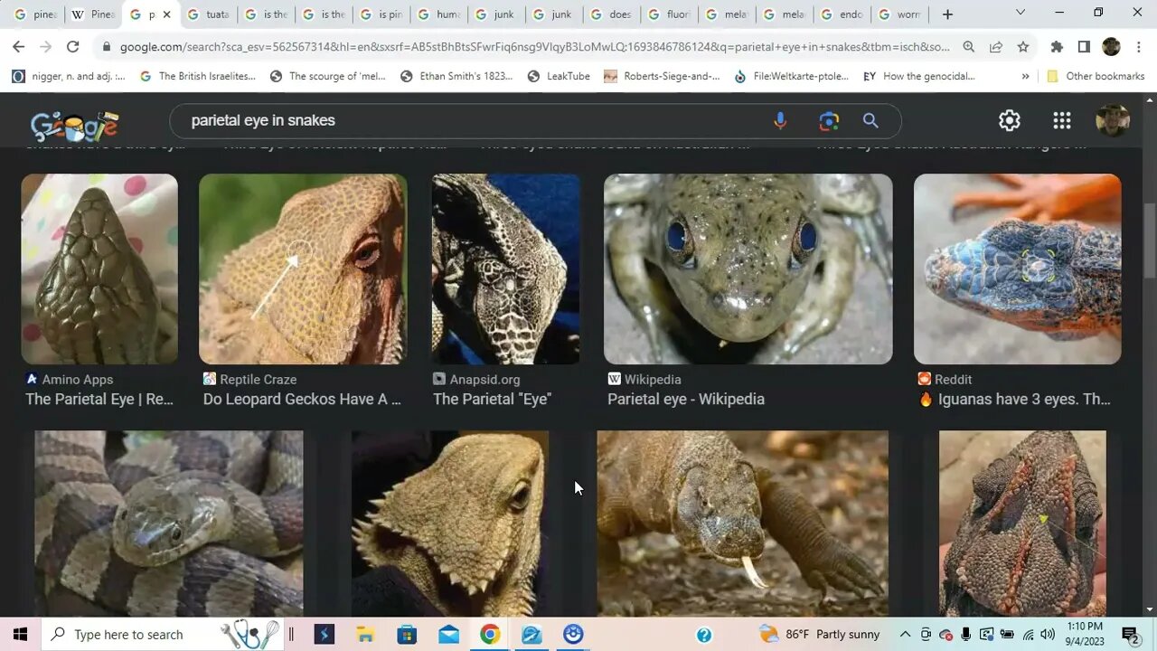Click the browser forward arrow
This screenshot has width=1157, height=651.
pos(45,47)
